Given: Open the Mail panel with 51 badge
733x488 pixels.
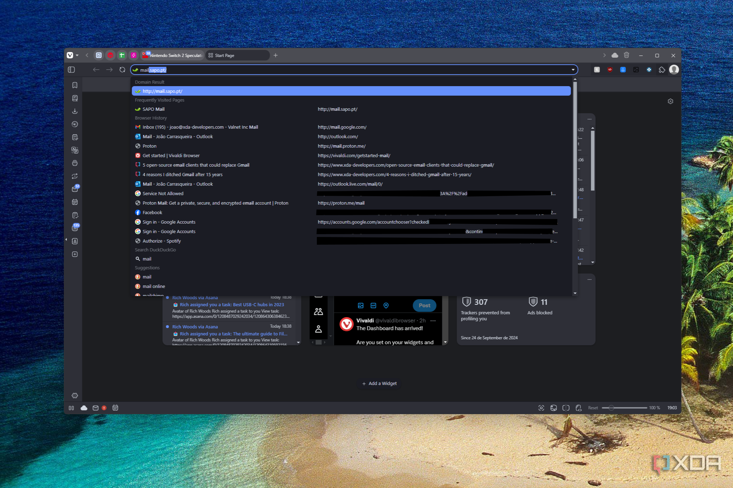Looking at the screenshot, I should [x=75, y=189].
